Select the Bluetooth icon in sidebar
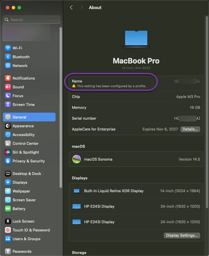This screenshot has width=209, height=256. (8, 57)
